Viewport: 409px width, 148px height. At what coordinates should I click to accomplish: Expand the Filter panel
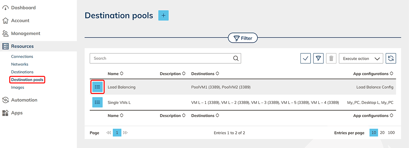[243, 38]
